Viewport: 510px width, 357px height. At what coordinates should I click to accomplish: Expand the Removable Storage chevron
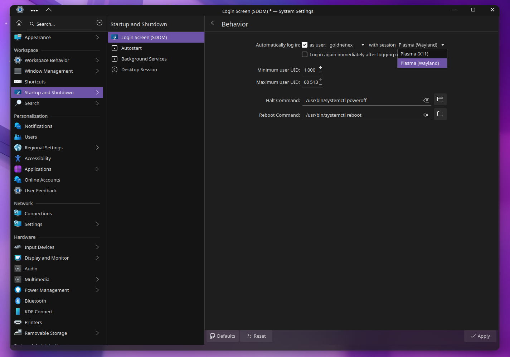[x=97, y=333]
